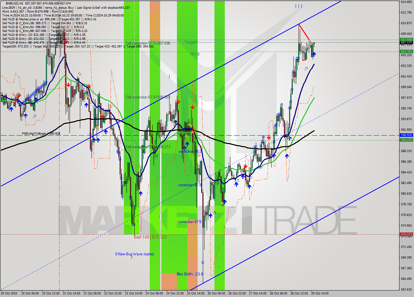Click the 'Target100: 573.323' targets line
The image size is (414, 297).
pos(78,46)
